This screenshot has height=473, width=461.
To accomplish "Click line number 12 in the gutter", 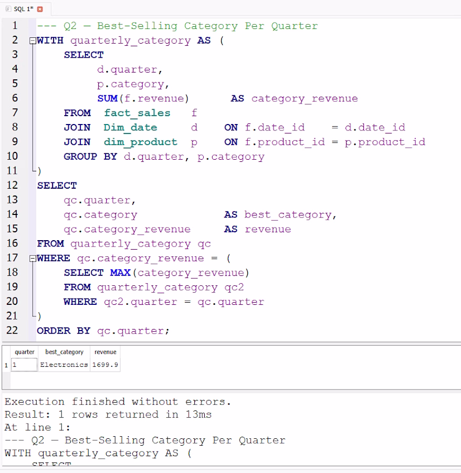I will click(13, 185).
